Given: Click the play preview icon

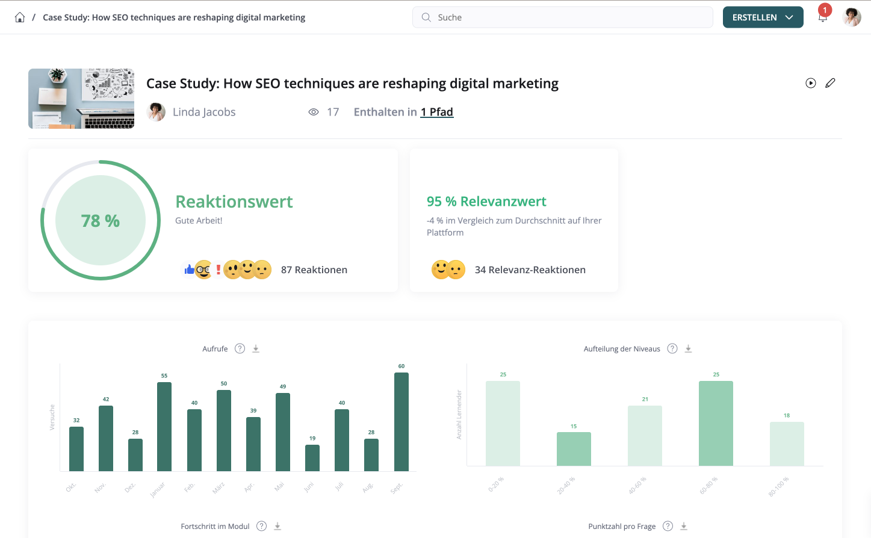Looking at the screenshot, I should pyautogui.click(x=810, y=83).
